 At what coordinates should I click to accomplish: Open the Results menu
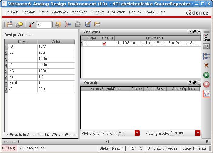[135, 12]
